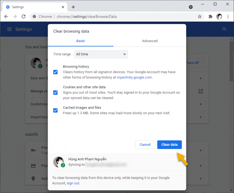Switch to the Advanced tab
234x193 pixels.
pyautogui.click(x=150, y=41)
